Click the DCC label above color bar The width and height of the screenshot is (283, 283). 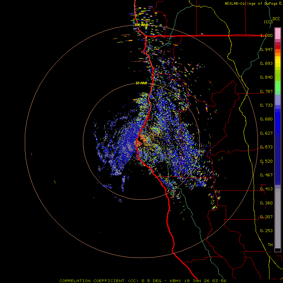point(276,19)
